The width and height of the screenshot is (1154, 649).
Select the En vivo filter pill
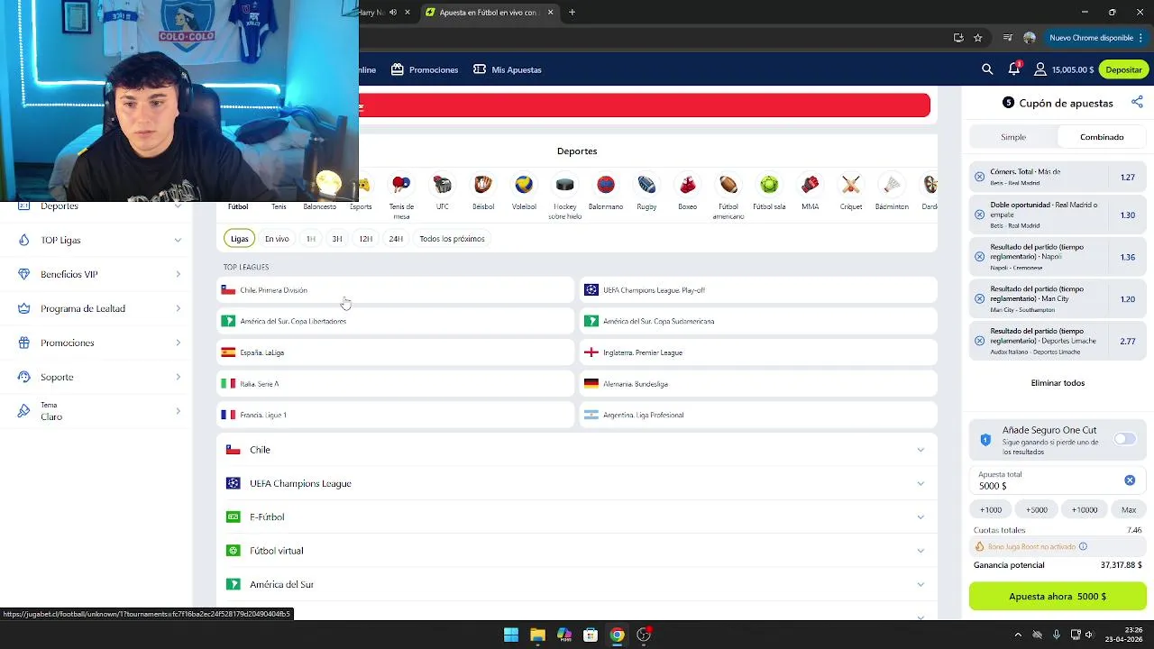tap(277, 239)
